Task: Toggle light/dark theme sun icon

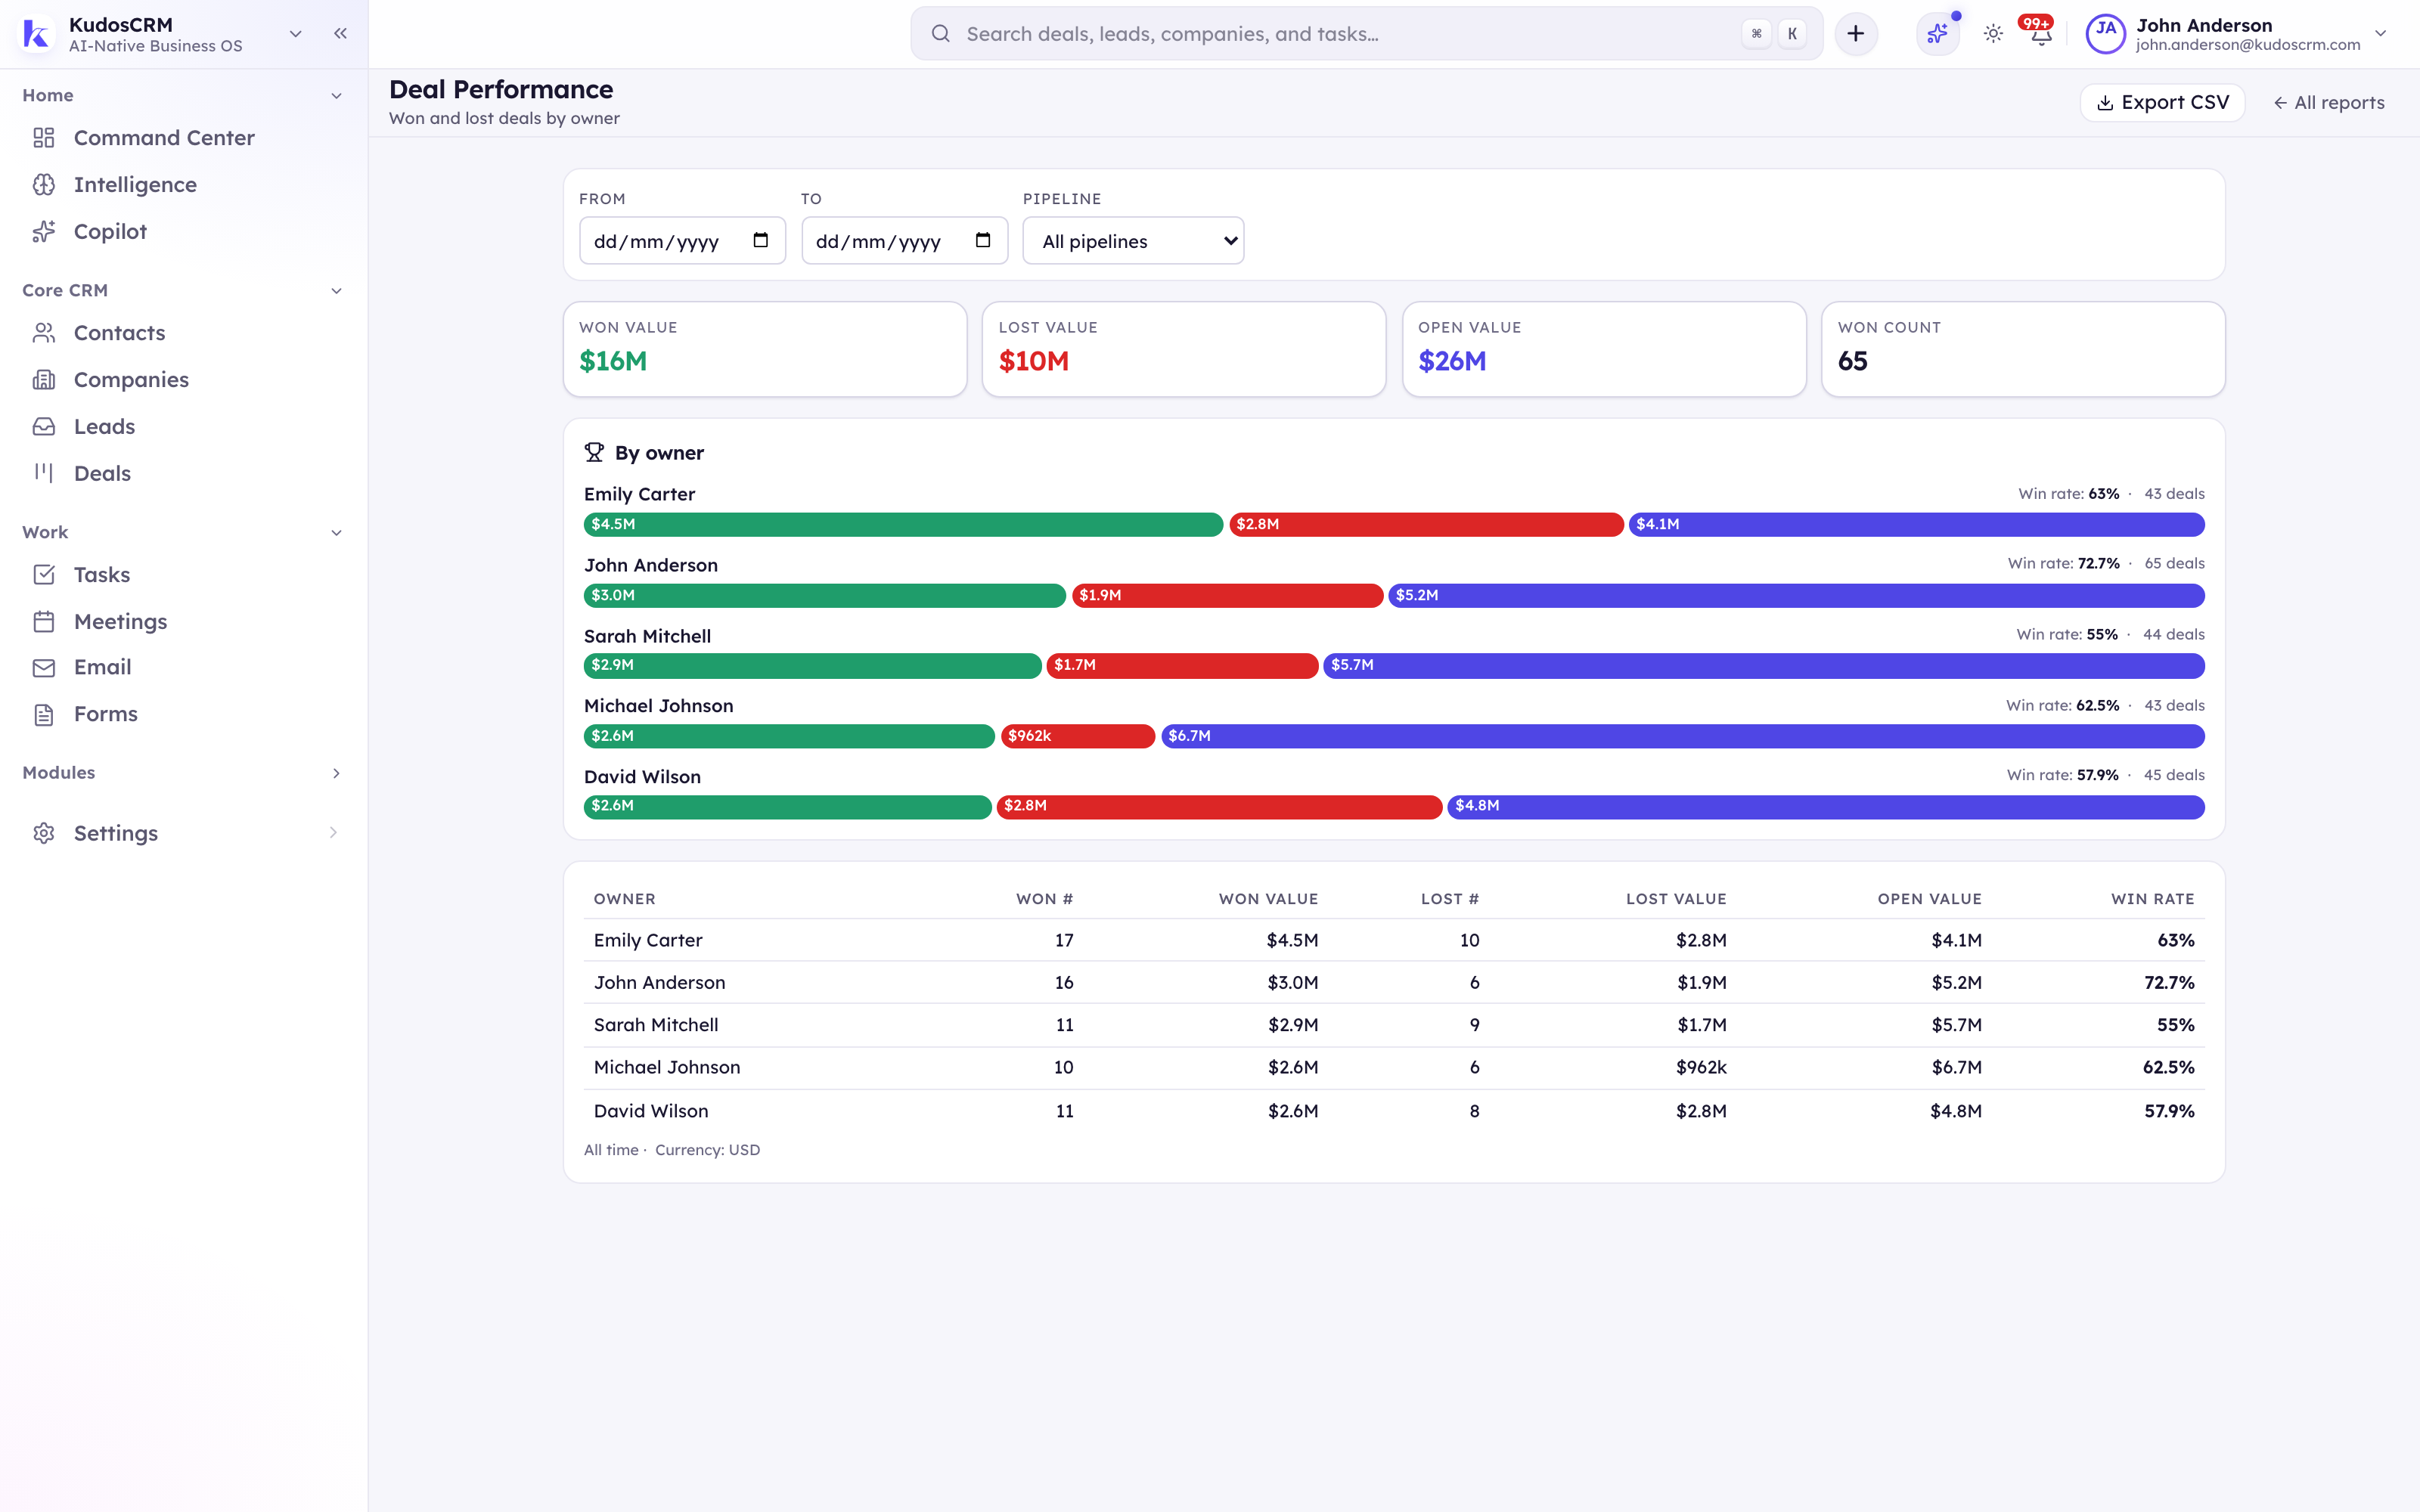Action: pos(1993,34)
